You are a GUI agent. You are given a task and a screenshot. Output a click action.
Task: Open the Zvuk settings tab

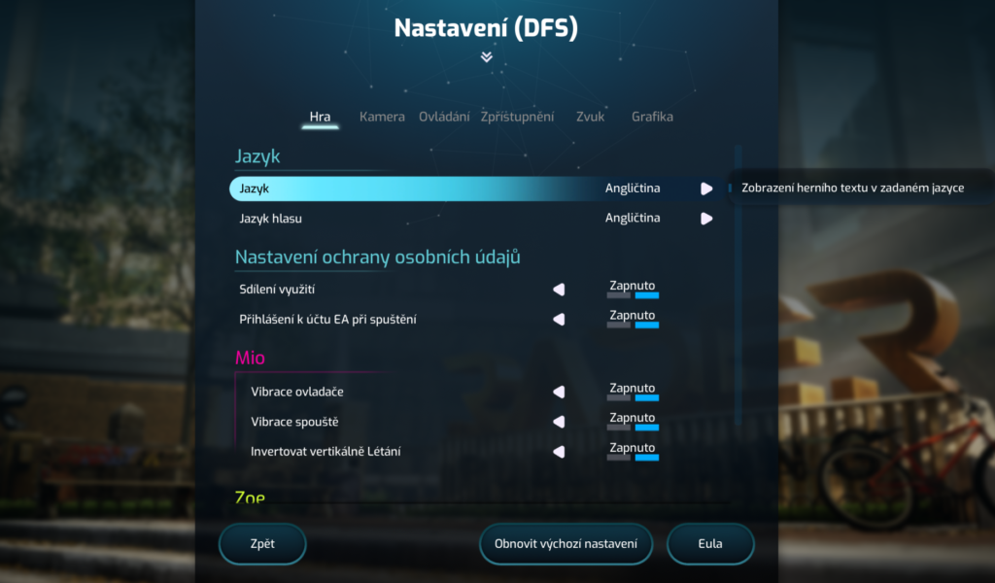(x=590, y=117)
